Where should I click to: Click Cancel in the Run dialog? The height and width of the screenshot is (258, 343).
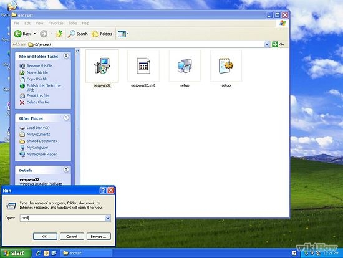pyautogui.click(x=72, y=236)
